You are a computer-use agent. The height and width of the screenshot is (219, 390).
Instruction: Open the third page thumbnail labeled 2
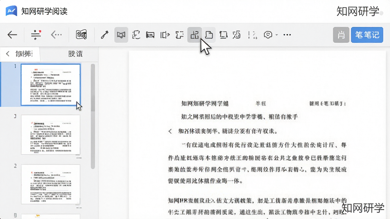pyautogui.click(x=51, y=184)
